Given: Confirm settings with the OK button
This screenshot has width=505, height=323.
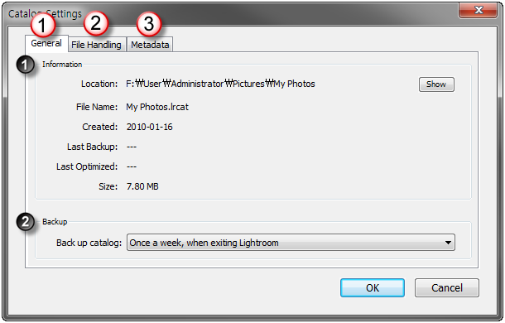Looking at the screenshot, I should pos(373,287).
